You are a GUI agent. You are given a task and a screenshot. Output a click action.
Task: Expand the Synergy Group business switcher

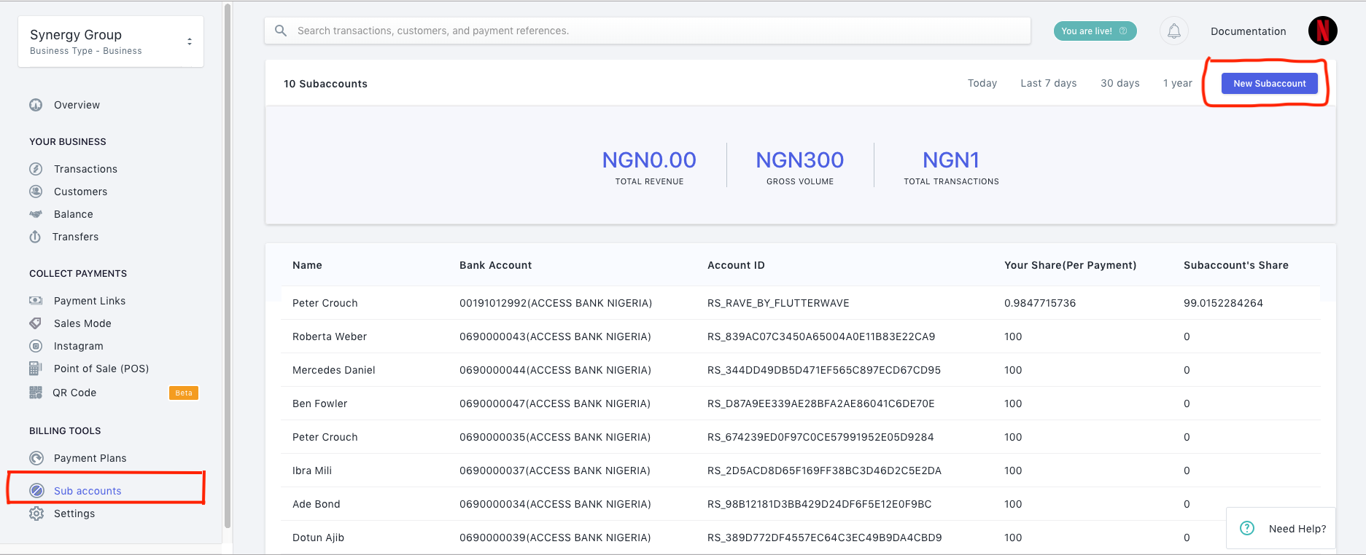coord(111,42)
